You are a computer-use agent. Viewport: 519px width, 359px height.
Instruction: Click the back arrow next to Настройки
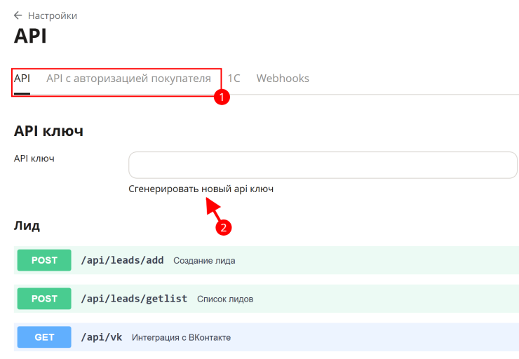18,15
